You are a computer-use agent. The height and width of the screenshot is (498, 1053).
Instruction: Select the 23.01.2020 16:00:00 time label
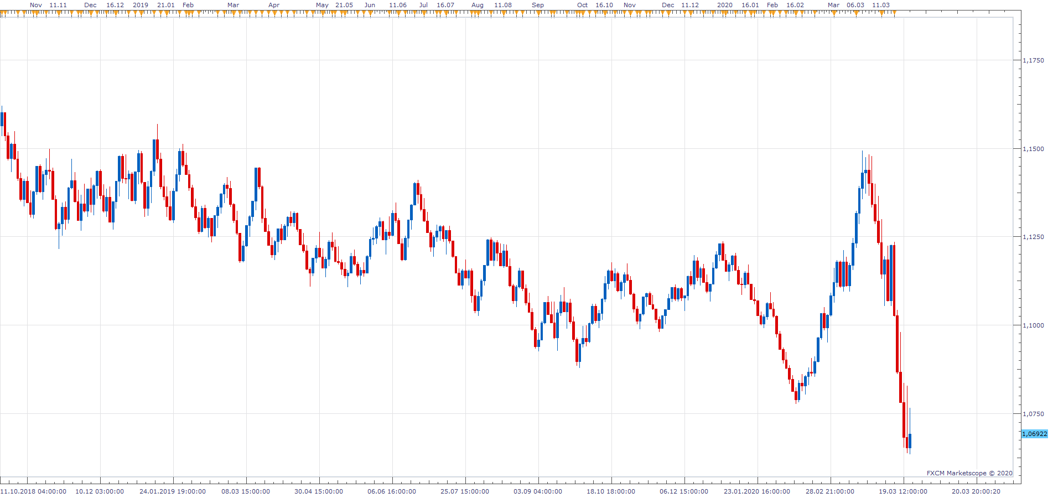[757, 491]
